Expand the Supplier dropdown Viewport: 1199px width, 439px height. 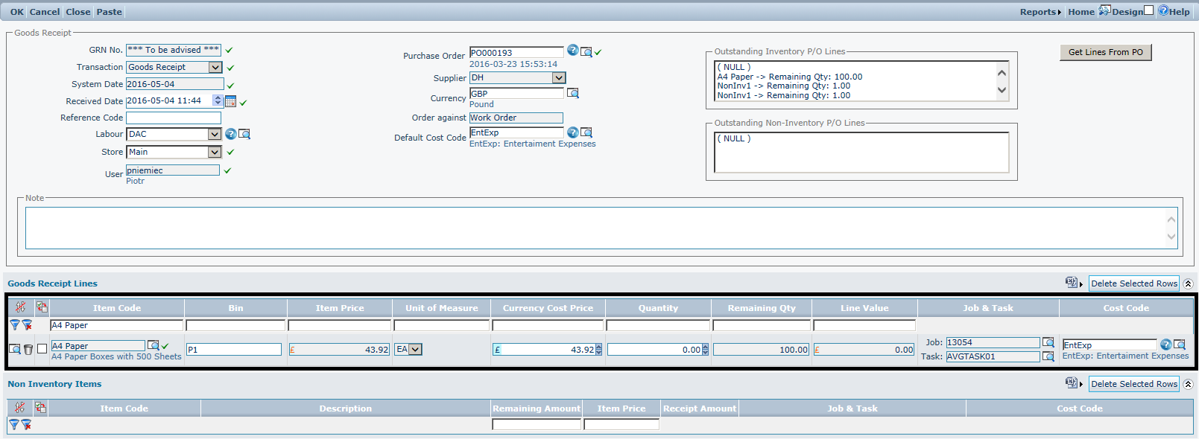pos(559,78)
